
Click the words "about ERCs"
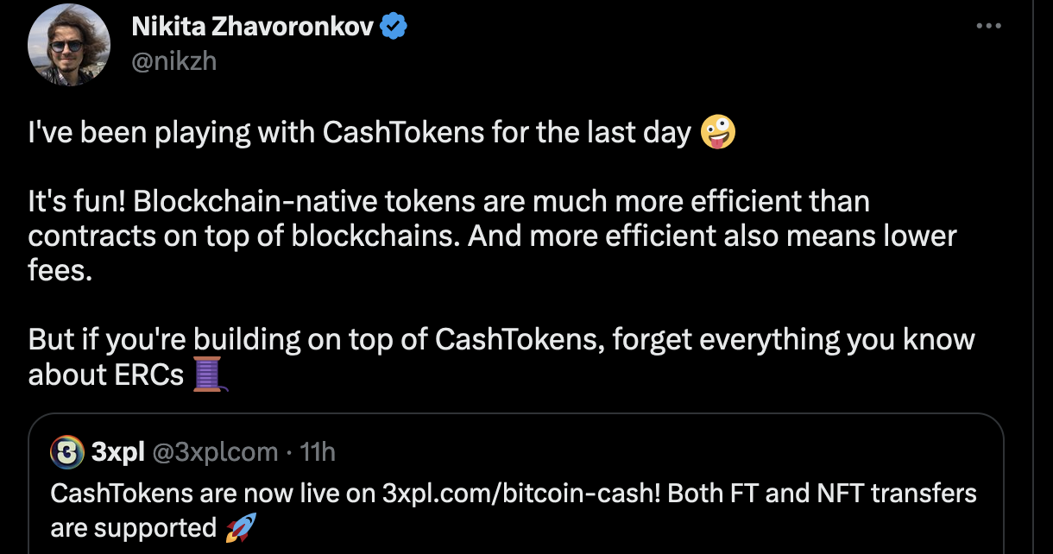(106, 374)
